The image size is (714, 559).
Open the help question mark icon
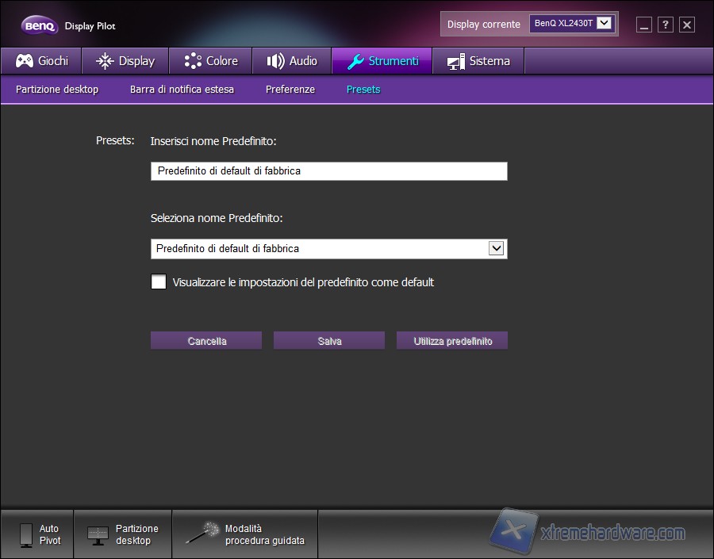(x=665, y=25)
